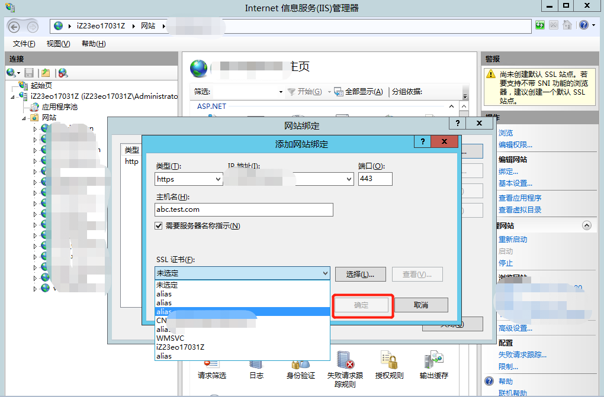The image size is (604, 397).
Task: Go back with the navigation arrow
Action: coord(14,27)
